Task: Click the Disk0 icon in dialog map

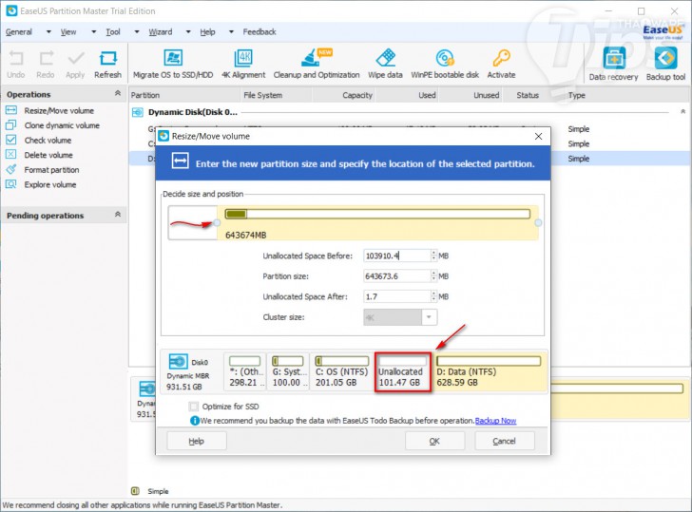Action: (179, 362)
